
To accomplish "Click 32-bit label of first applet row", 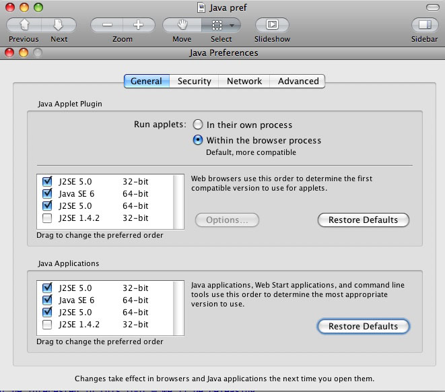I will coord(135,181).
